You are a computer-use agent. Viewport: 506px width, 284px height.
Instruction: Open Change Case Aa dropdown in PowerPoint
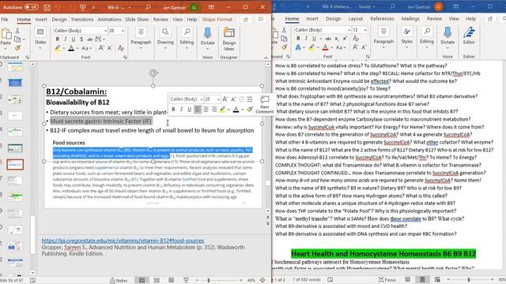[x=86, y=48]
